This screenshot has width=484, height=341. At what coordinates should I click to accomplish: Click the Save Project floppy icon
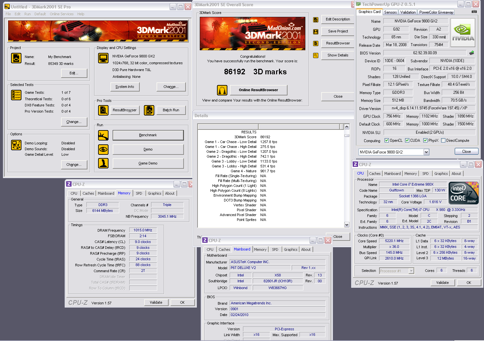pyautogui.click(x=315, y=32)
